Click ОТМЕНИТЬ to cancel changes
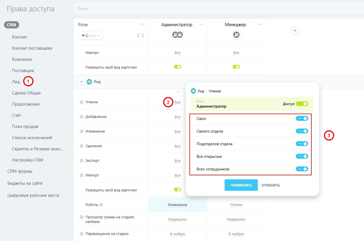The height and width of the screenshot is (241, 364). pos(270,185)
